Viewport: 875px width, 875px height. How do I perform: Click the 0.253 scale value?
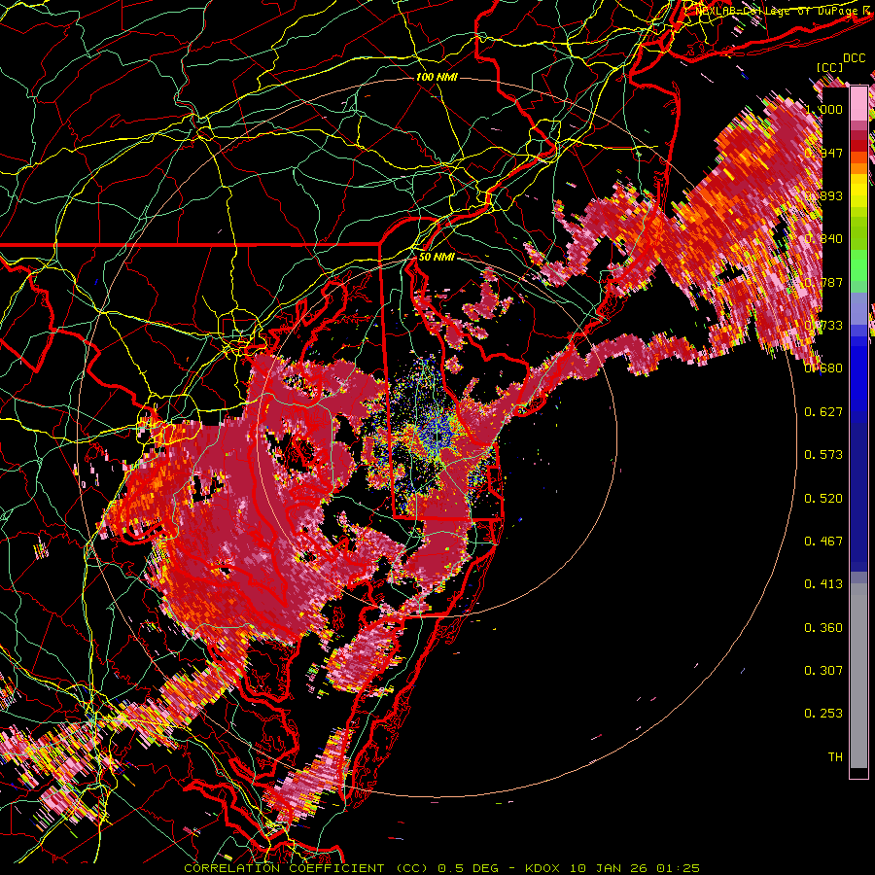point(823,714)
